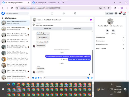
Task: Open the $800 2 Beds 1 Bath listing link
Action: [44, 25]
